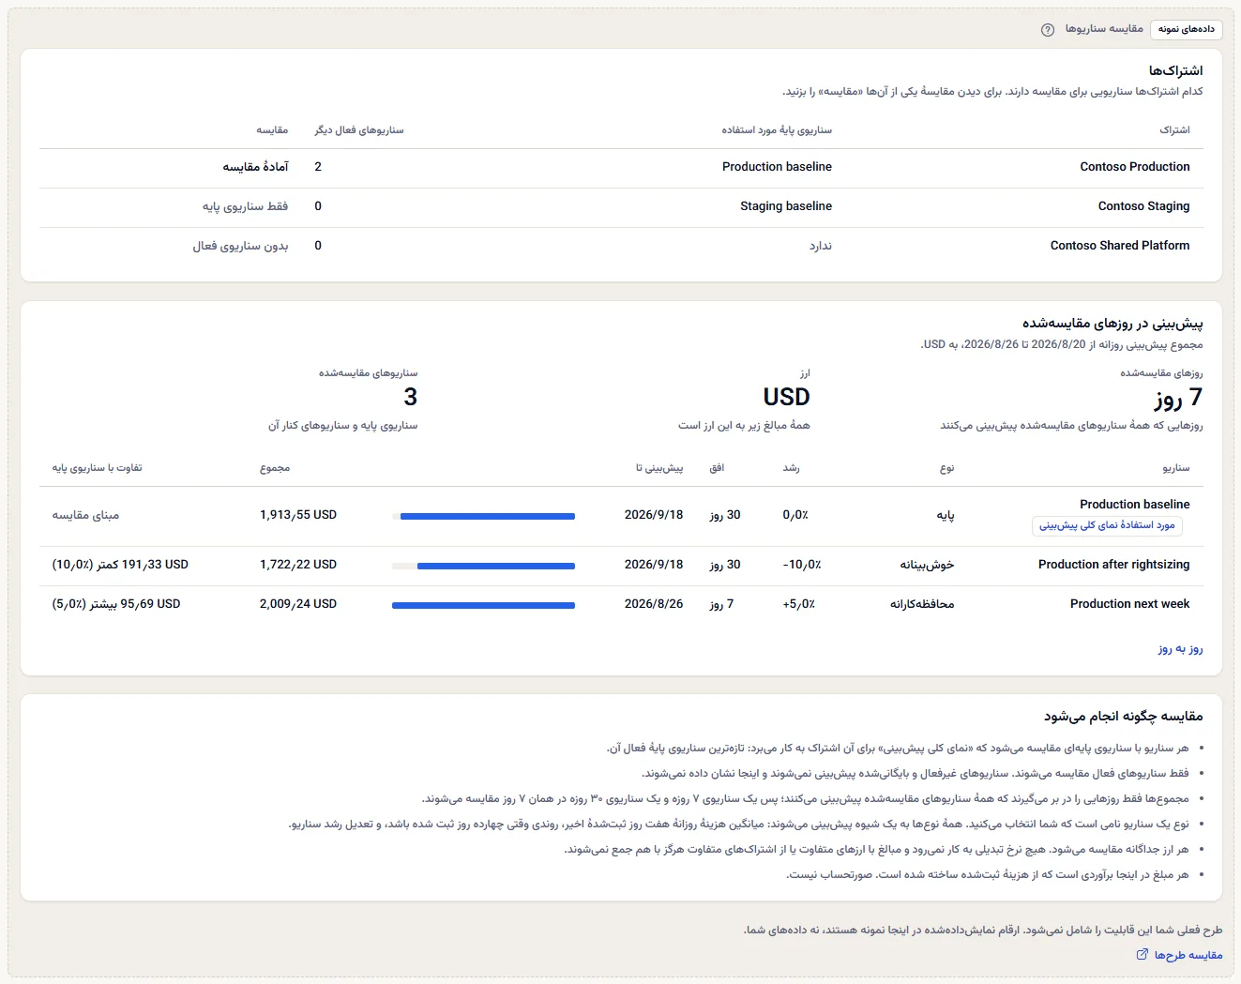Click the «2,009٫24 USD» total
The width and height of the screenshot is (1241, 984).
(x=298, y=604)
